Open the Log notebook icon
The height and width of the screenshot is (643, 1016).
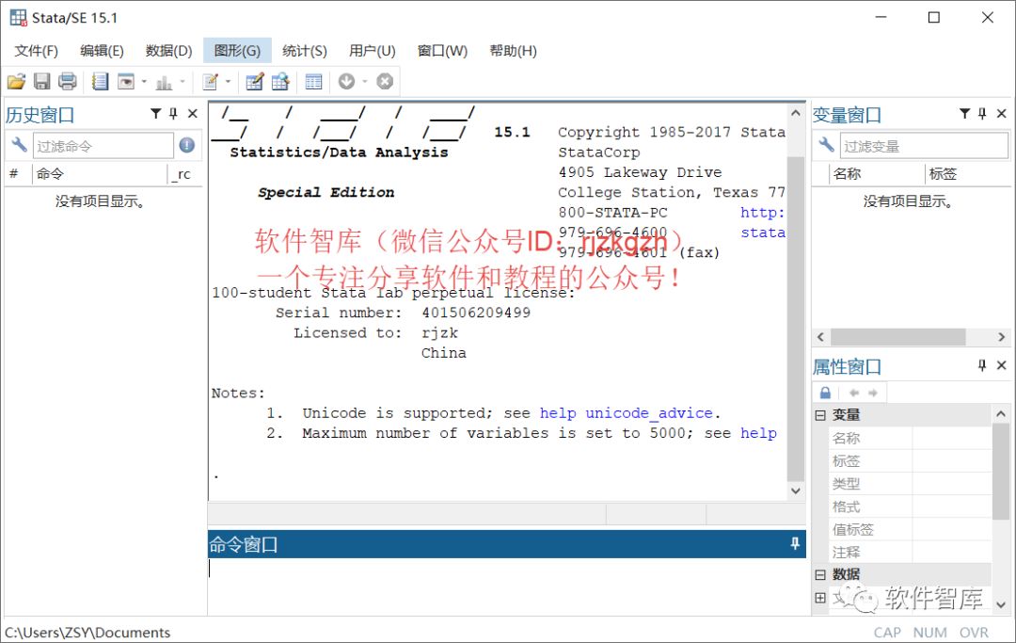(100, 82)
